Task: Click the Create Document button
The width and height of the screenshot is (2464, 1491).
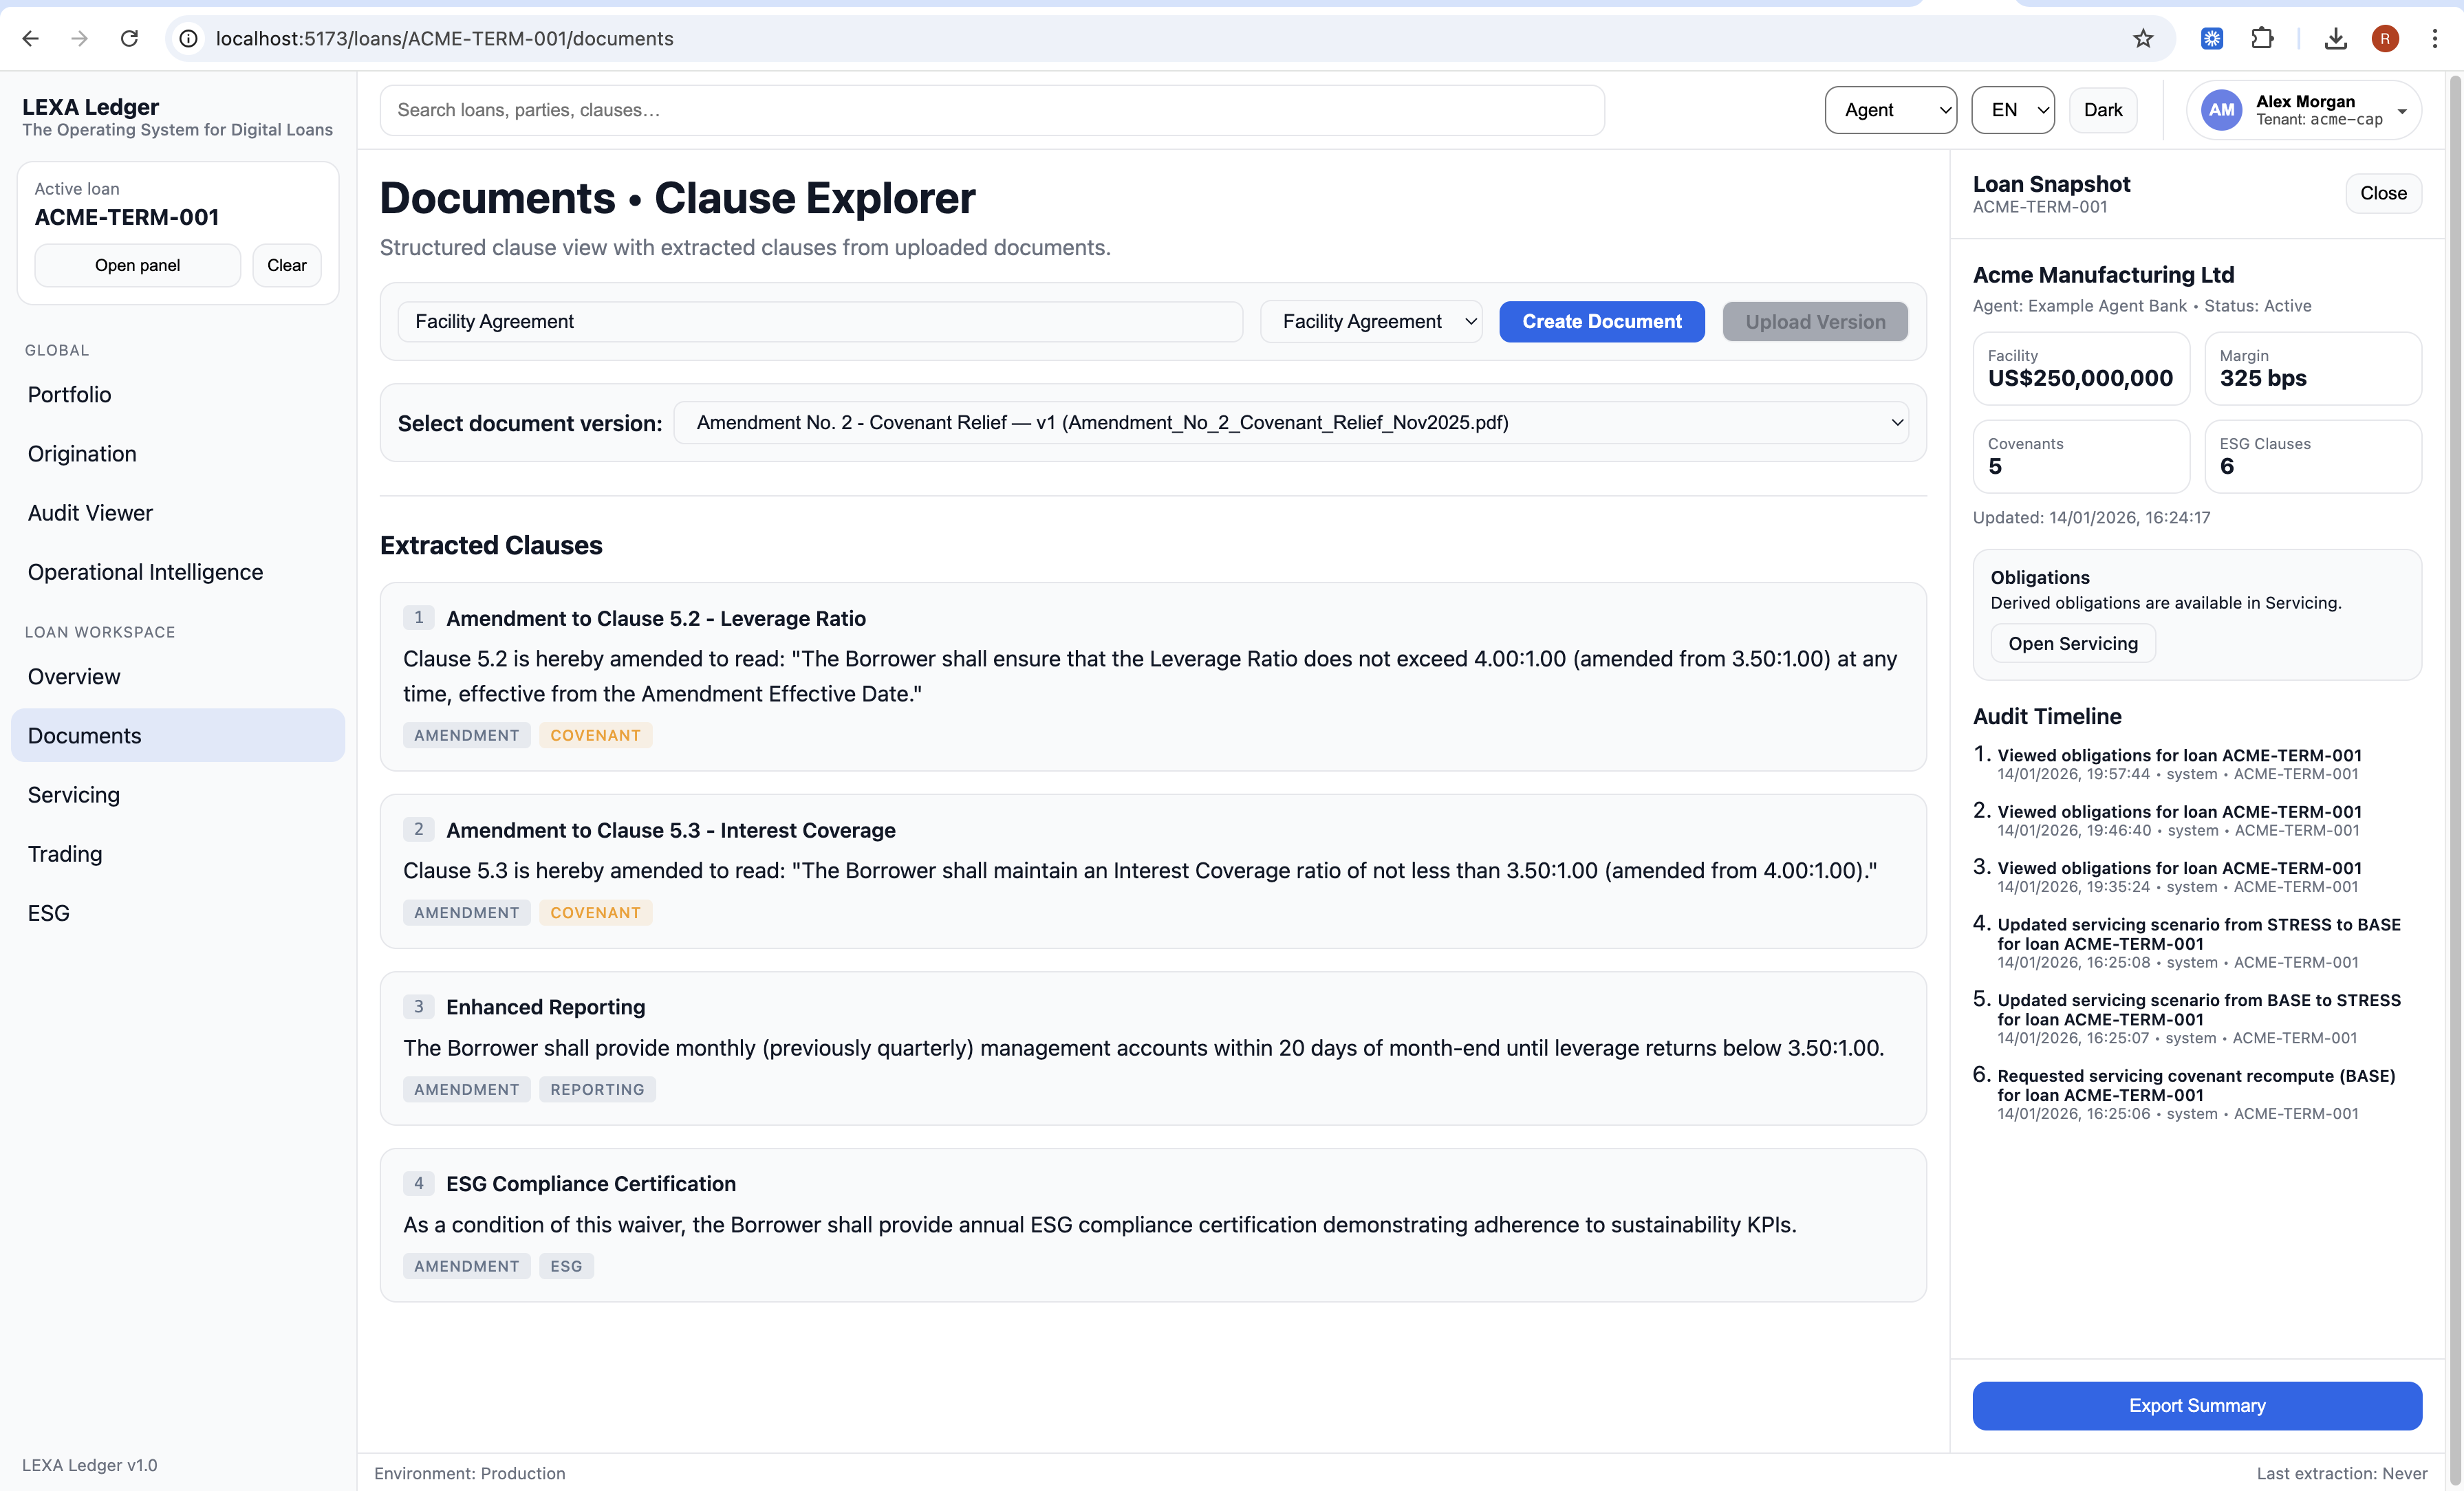Action: coord(1601,321)
